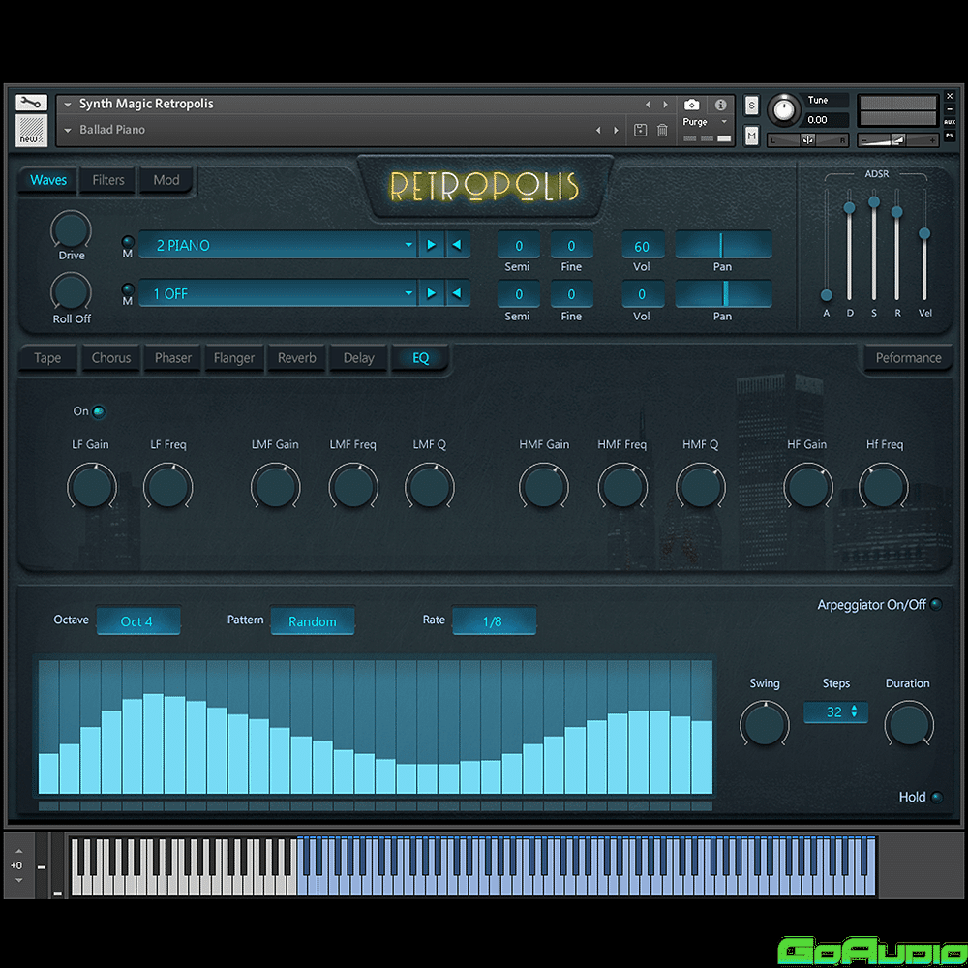Toggle Arpeggiator On/Off
Screen dimensions: 968x968
coord(936,604)
